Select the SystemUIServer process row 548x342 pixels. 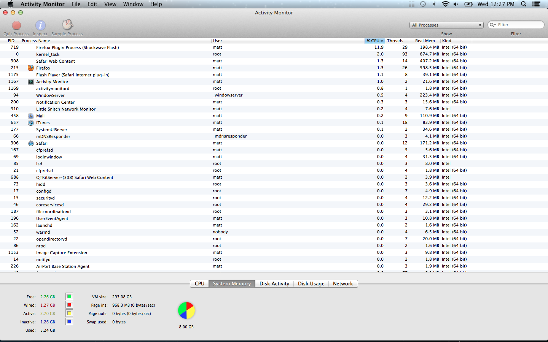click(x=274, y=130)
